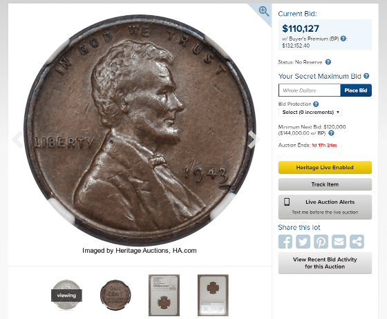The width and height of the screenshot is (387, 319).
Task: Click the Whole Dollars bid input field
Action: 310,90
